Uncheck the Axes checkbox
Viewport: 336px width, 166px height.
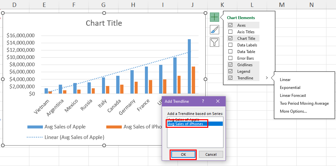pos(230,25)
